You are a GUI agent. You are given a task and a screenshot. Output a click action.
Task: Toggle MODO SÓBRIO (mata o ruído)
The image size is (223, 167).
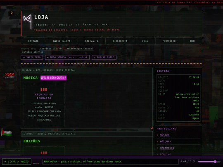click(x=67, y=57)
